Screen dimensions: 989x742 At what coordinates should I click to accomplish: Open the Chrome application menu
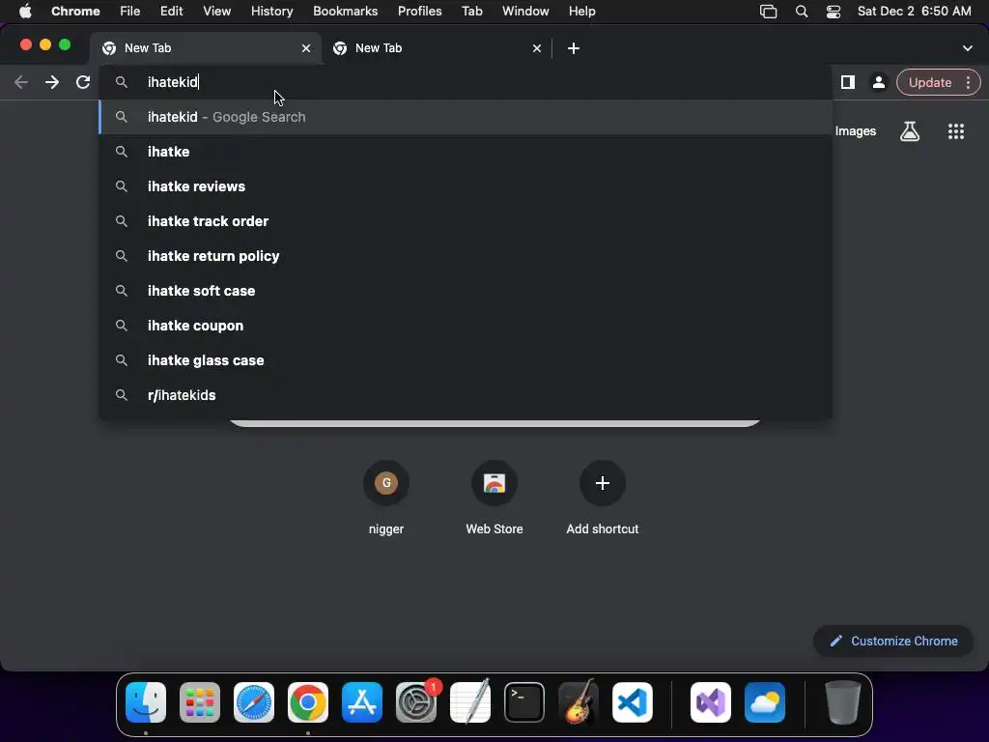click(x=75, y=12)
